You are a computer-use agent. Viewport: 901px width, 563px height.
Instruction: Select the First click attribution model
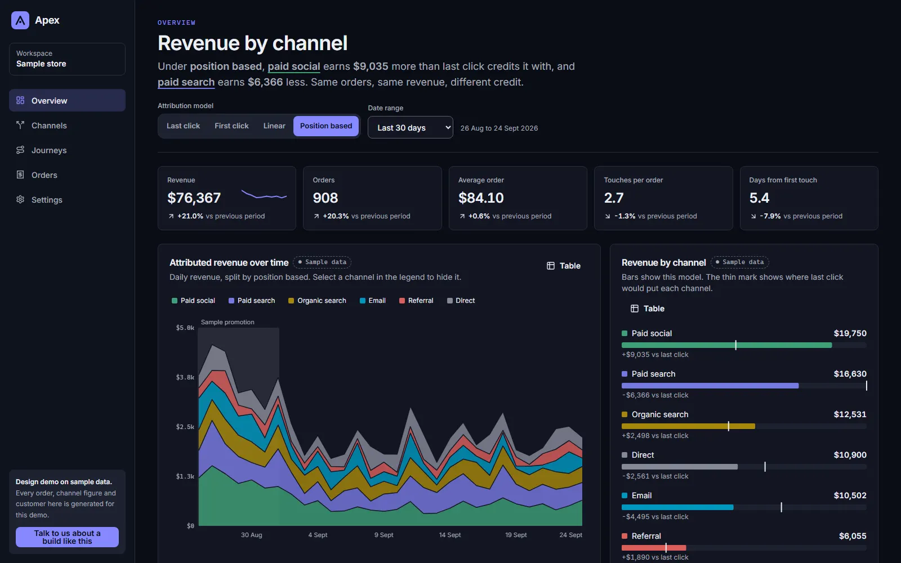[231, 126]
